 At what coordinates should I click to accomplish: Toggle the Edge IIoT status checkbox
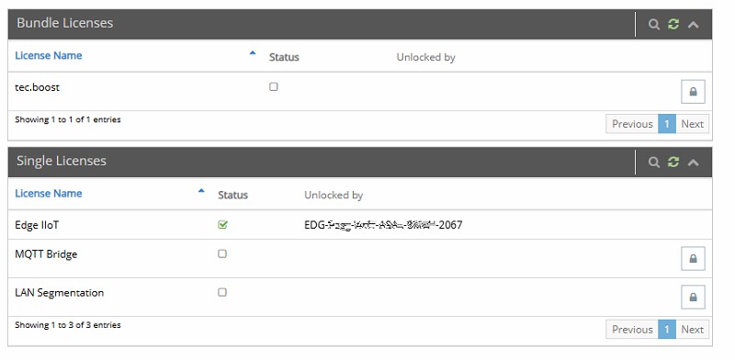222,225
